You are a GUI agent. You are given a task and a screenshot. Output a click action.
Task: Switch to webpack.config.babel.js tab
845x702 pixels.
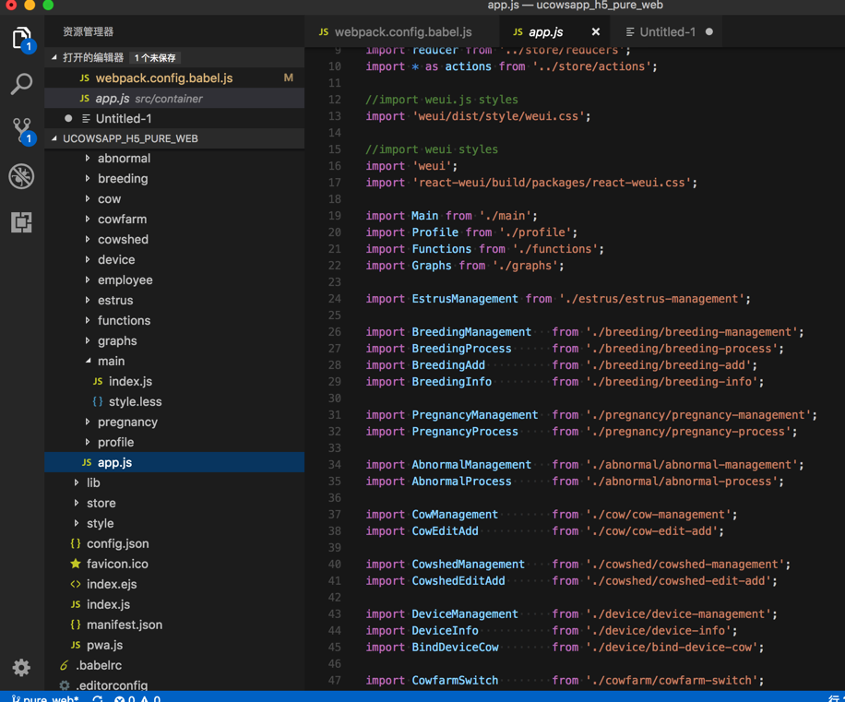point(402,32)
